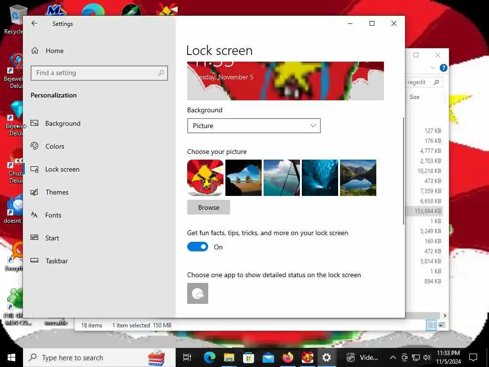Click the Settings window vertical scrollbar
489x367 pixels.
(x=403, y=171)
